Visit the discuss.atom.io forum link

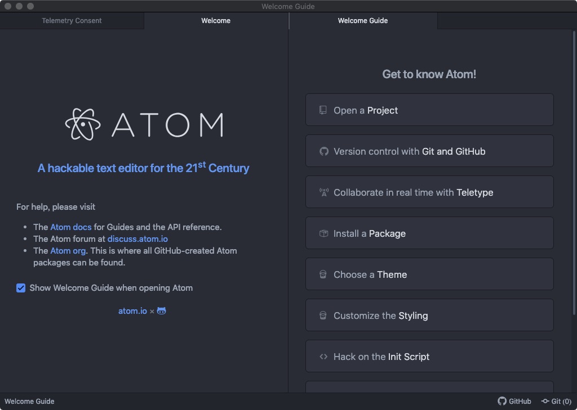tap(137, 239)
